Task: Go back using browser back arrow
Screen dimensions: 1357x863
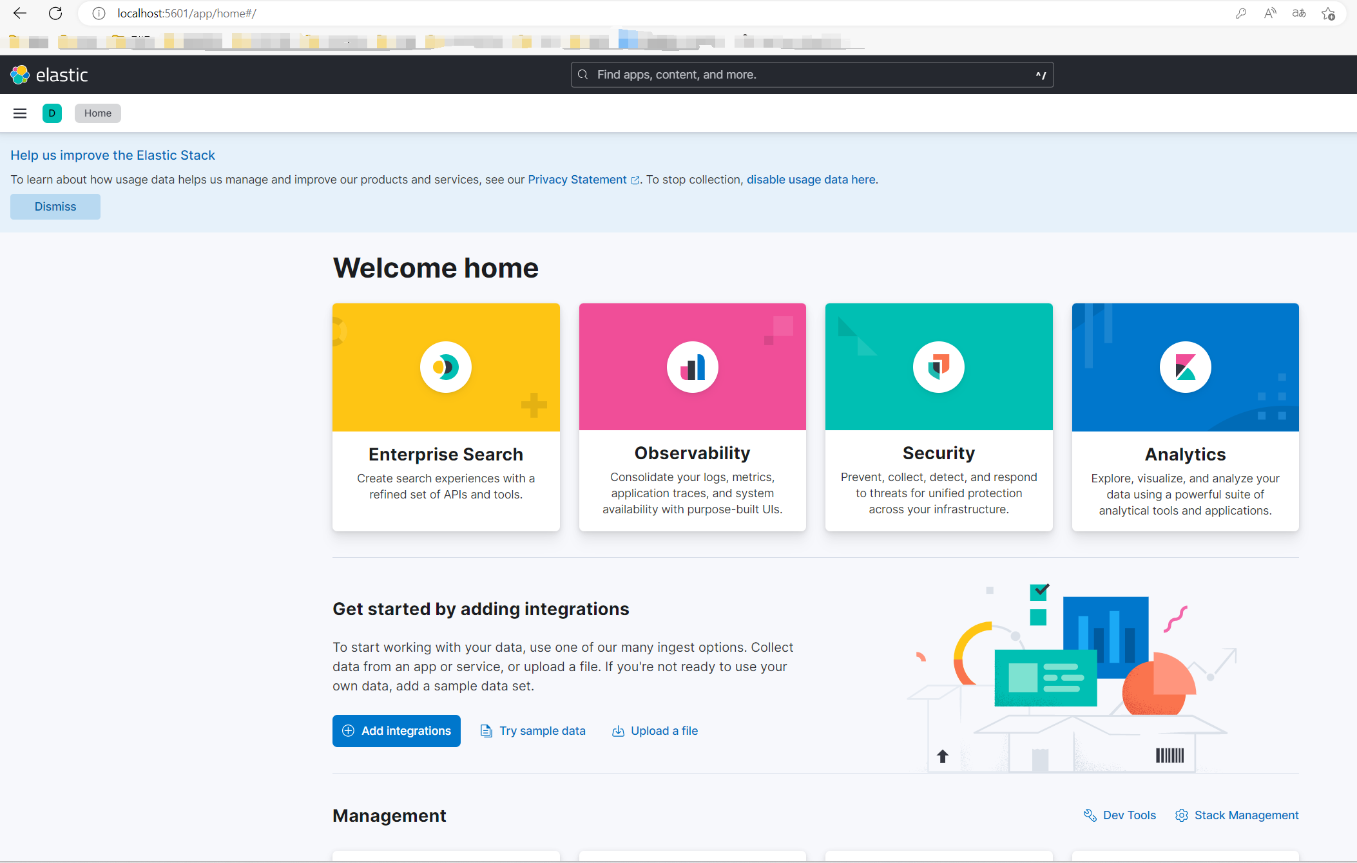Action: pos(20,13)
